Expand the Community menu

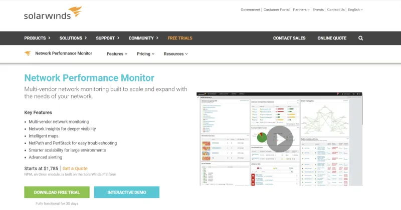143,38
